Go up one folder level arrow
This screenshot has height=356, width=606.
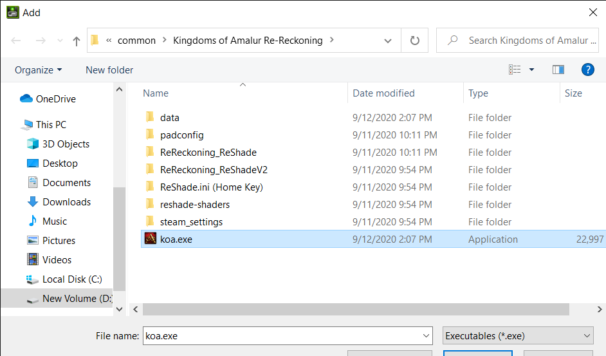point(77,41)
